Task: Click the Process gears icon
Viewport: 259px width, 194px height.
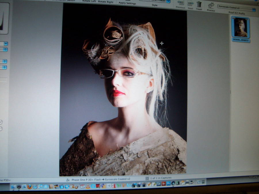Action: [211, 5]
